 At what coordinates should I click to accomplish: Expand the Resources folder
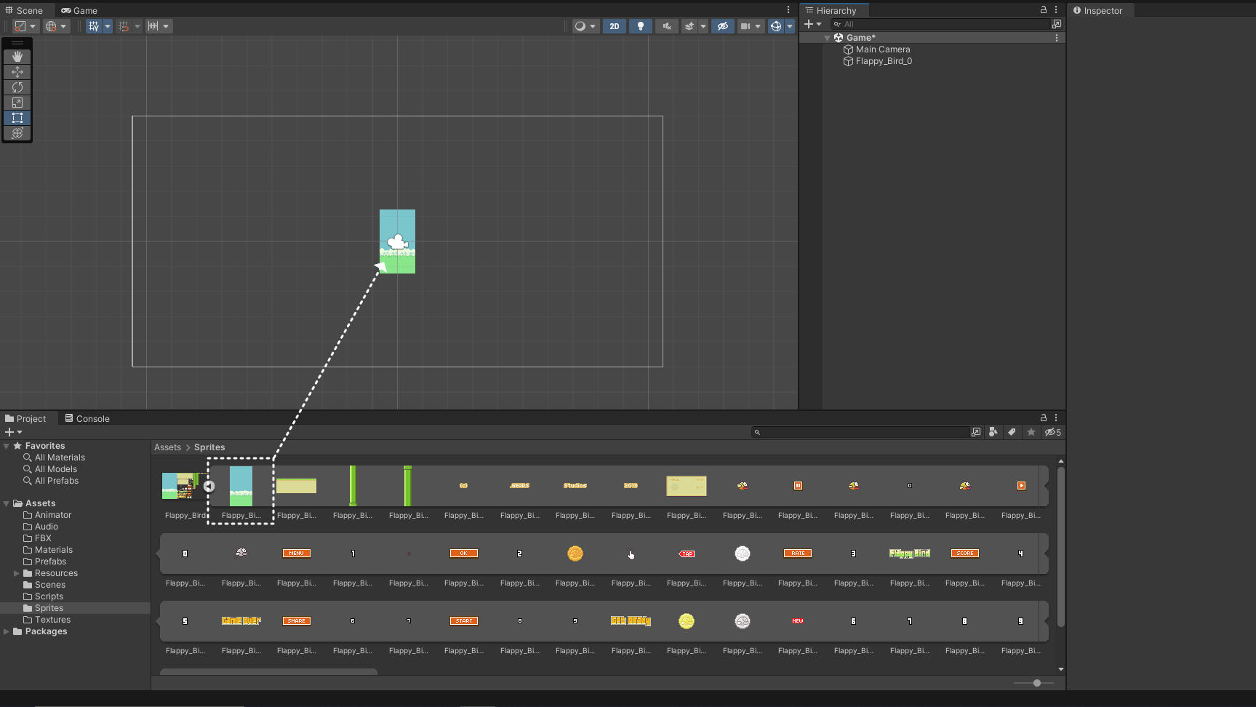17,573
